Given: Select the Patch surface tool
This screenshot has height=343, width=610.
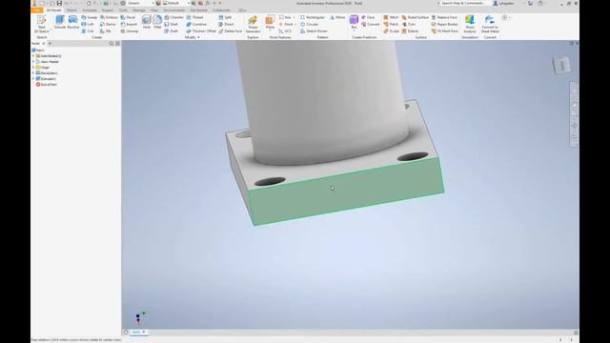Looking at the screenshot, I should (x=391, y=24).
